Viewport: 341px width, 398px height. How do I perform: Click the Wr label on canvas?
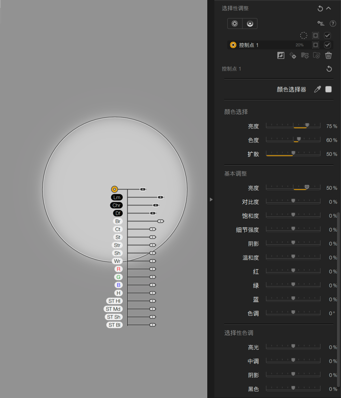coord(117,261)
